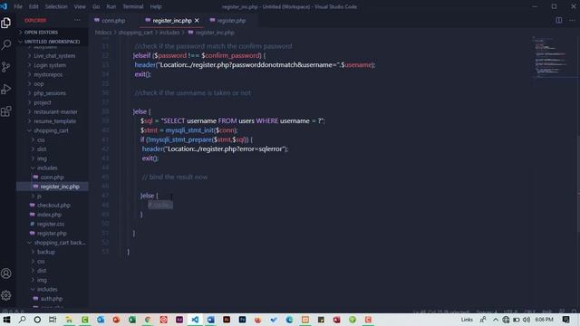Open the File menu
580x326 pixels.
(x=18, y=6)
